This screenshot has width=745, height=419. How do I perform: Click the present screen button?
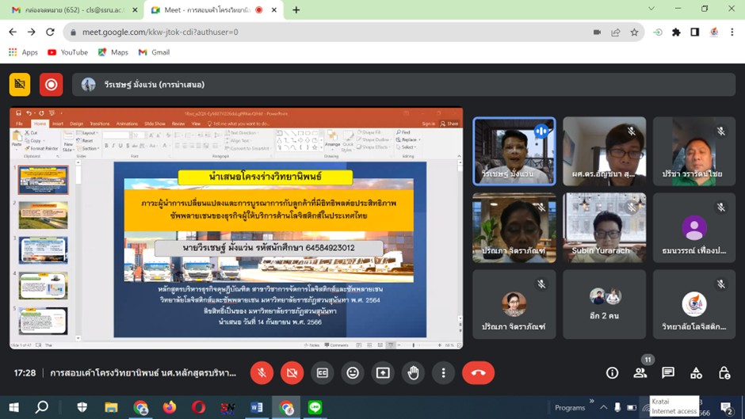pyautogui.click(x=383, y=373)
